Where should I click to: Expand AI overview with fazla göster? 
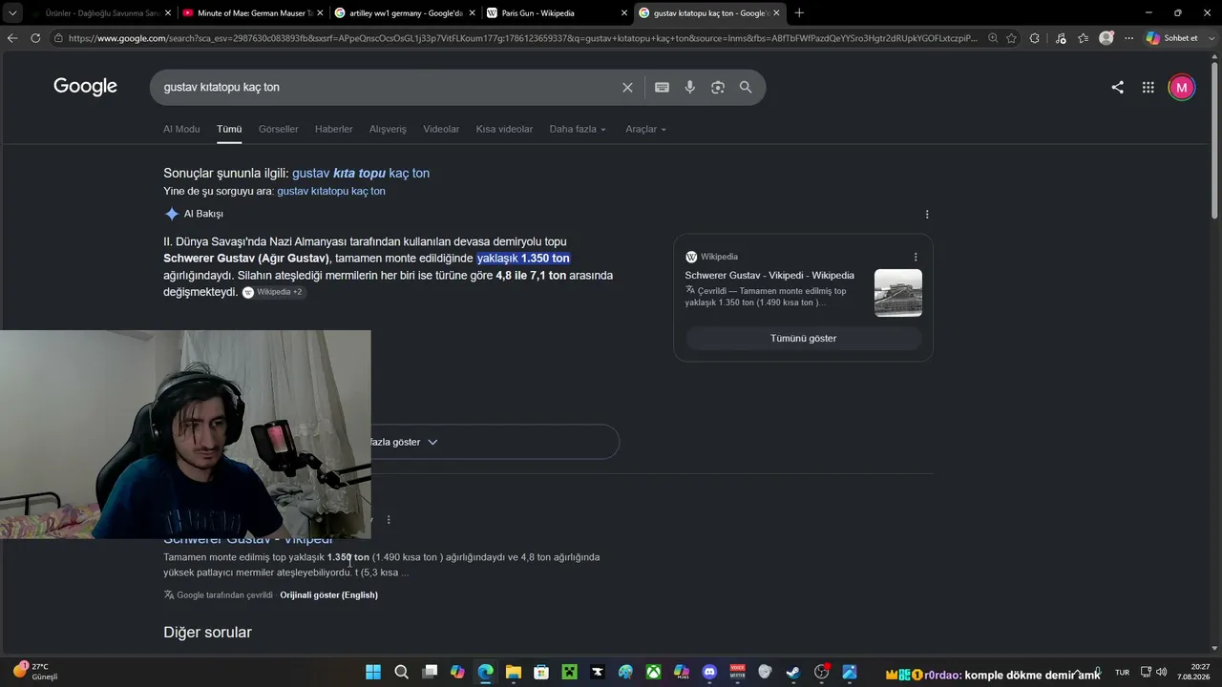pos(495,442)
